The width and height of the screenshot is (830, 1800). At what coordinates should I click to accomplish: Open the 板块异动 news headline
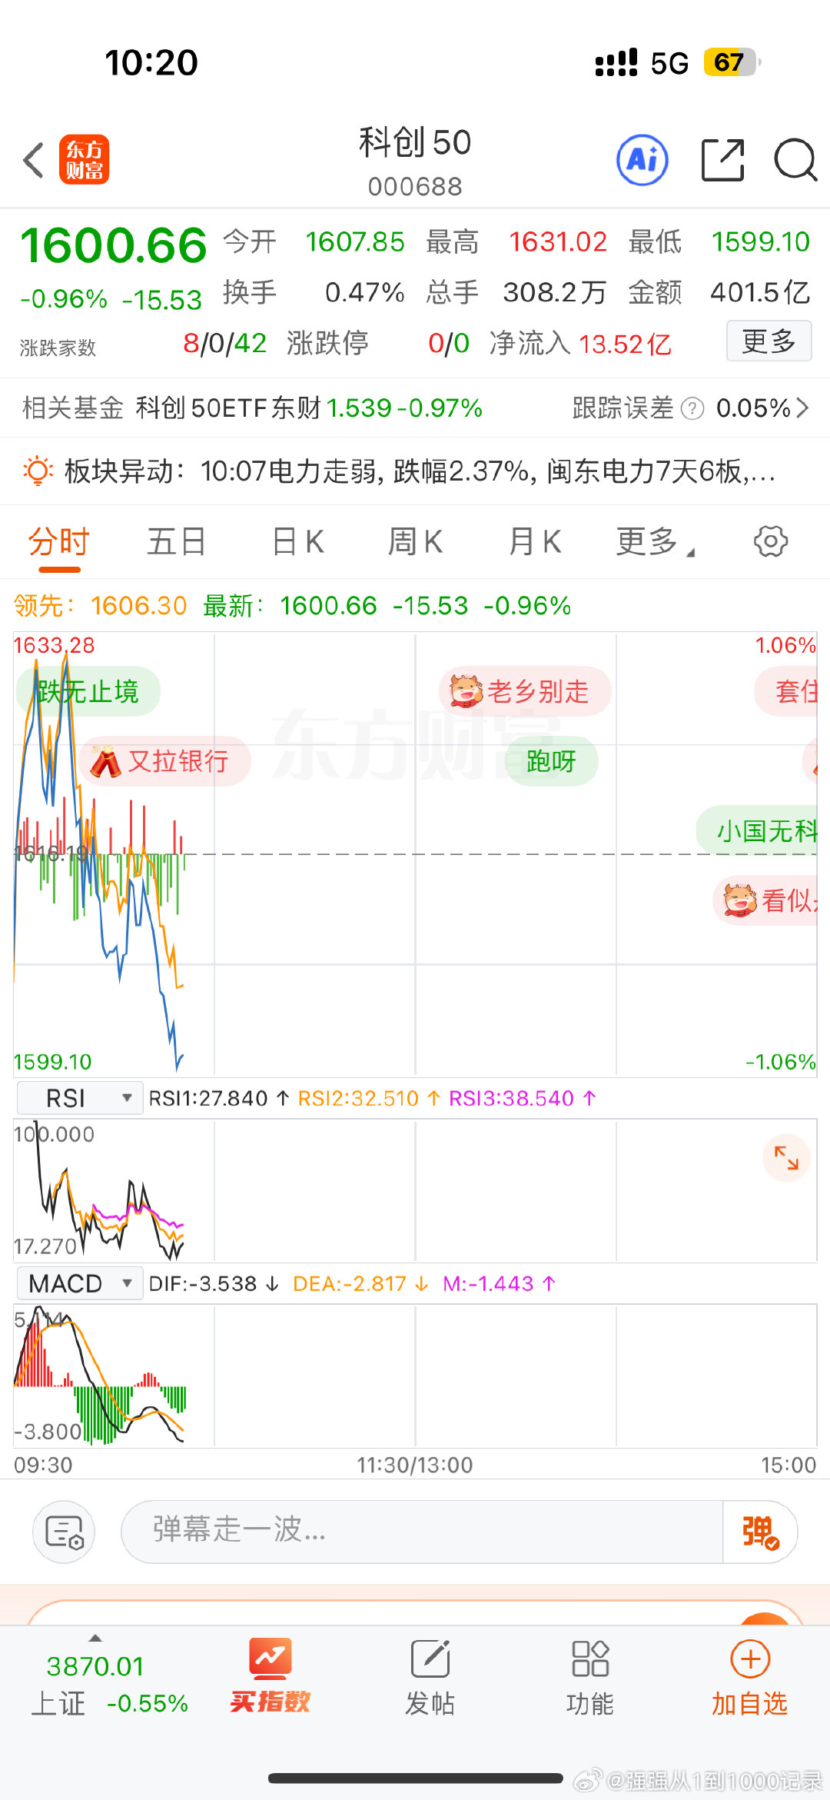pyautogui.click(x=420, y=471)
